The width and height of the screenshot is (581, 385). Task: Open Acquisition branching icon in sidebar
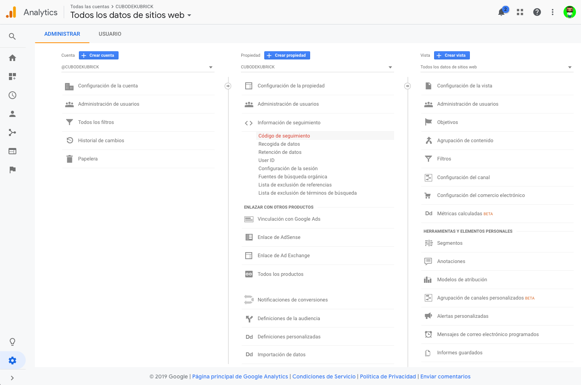point(12,132)
